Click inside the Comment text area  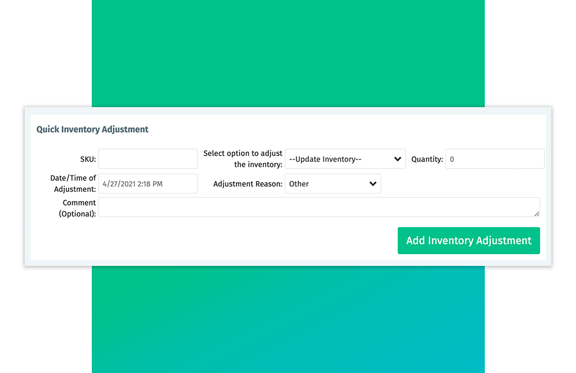pos(318,207)
